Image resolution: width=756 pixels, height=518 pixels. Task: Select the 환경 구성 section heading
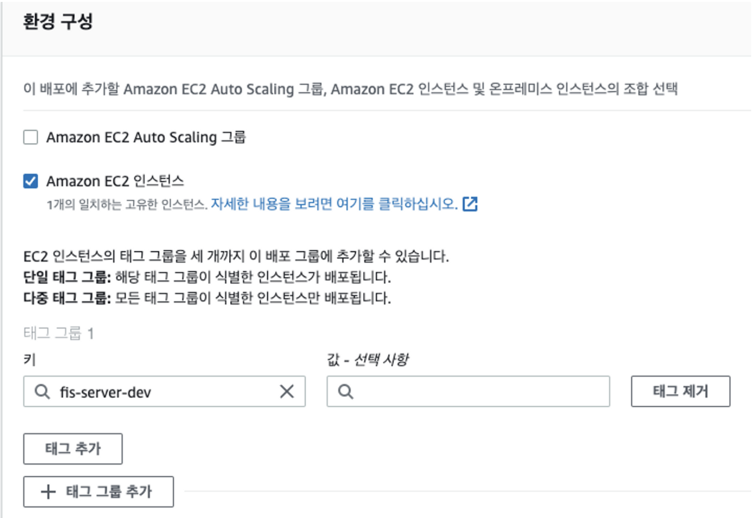(x=58, y=22)
